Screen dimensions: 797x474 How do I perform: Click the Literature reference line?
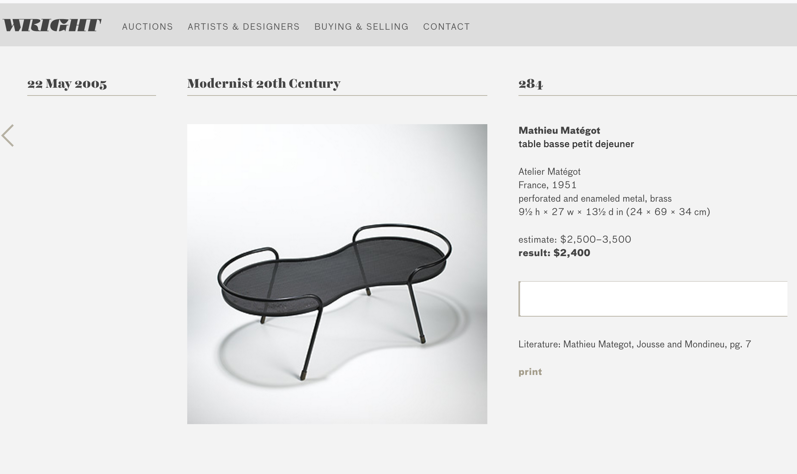635,344
